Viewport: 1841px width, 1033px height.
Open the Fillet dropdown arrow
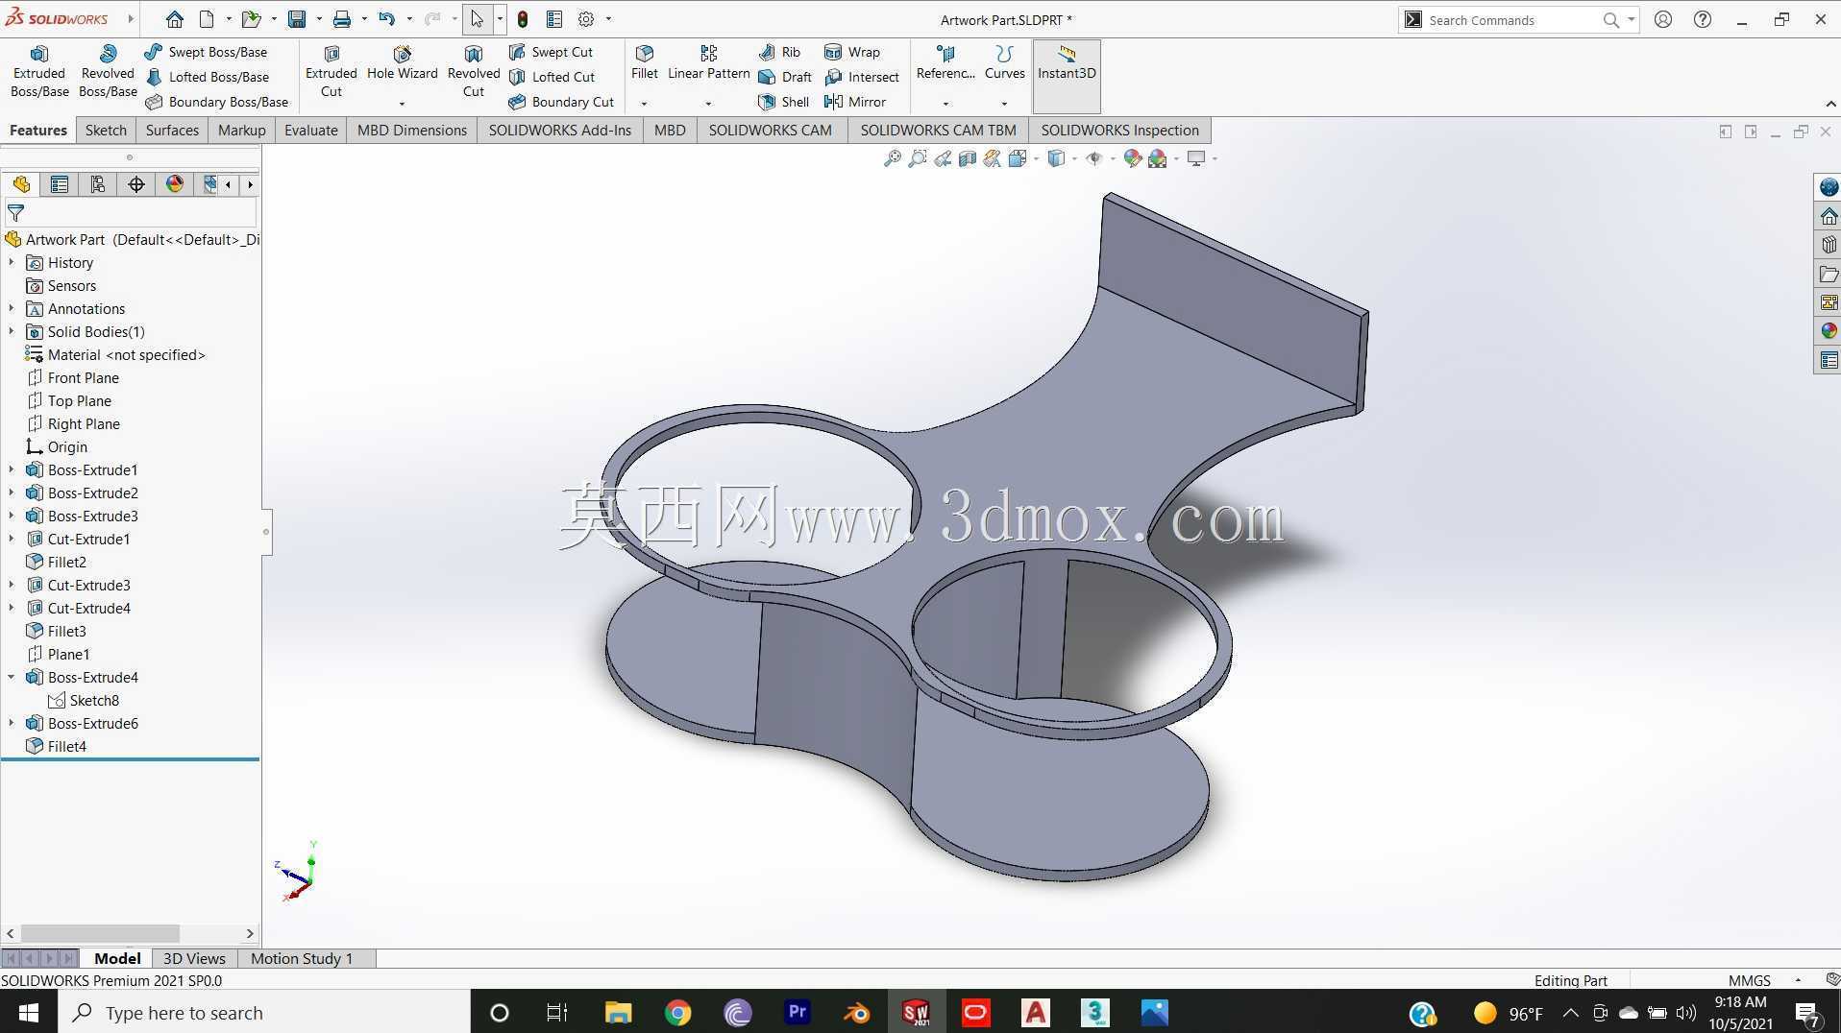tap(644, 103)
